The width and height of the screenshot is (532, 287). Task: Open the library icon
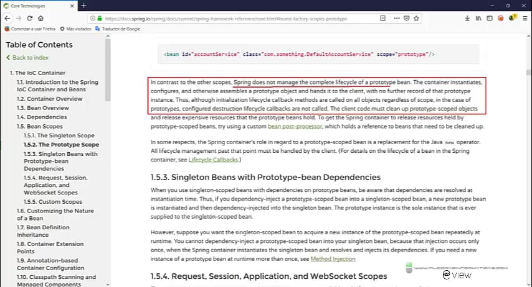(478, 18)
